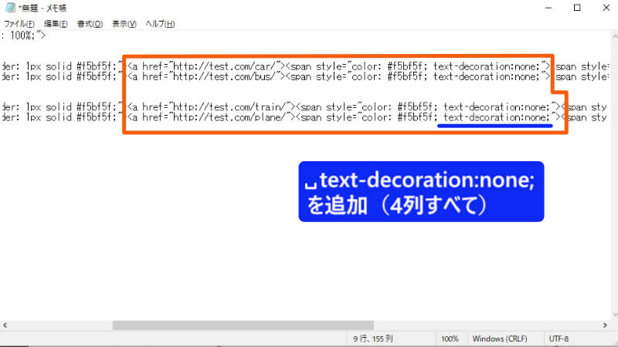Screen dimensions: 618x347
Task: Click the text line with test.com/car/
Action: [x=305, y=66]
